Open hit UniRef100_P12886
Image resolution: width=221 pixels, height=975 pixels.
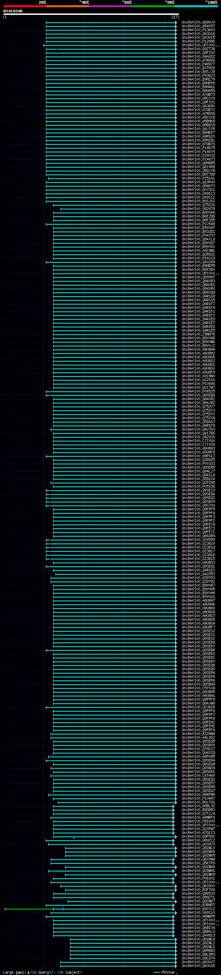click(198, 41)
